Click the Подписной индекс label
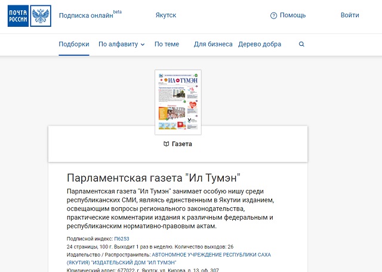Image resolution: width=382 pixels, height=272 pixels. (x=90, y=239)
